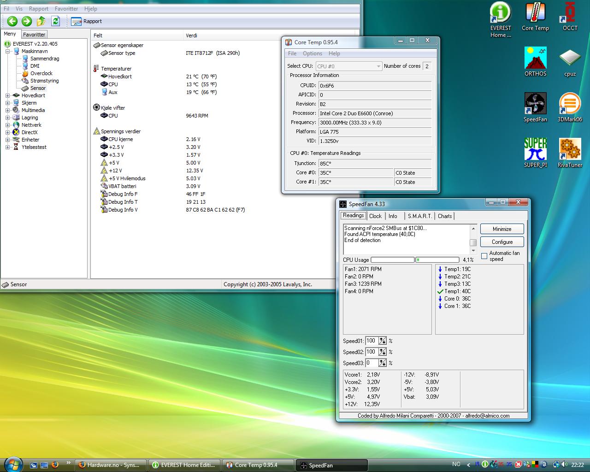This screenshot has height=472, width=590.
Task: Open Core Temp Help menu
Action: tap(334, 53)
